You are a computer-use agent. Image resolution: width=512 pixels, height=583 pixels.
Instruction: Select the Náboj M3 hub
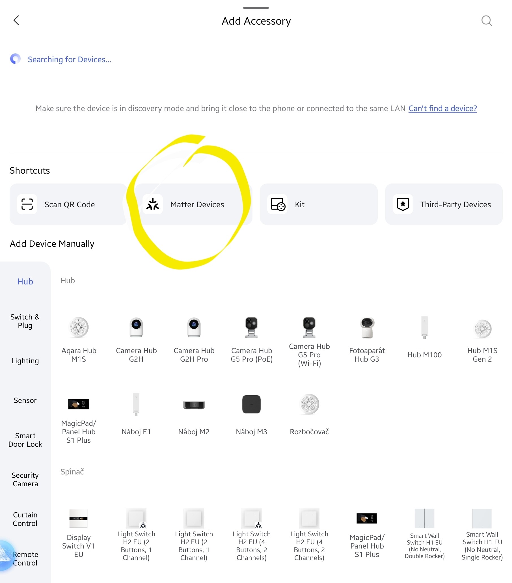pyautogui.click(x=251, y=414)
